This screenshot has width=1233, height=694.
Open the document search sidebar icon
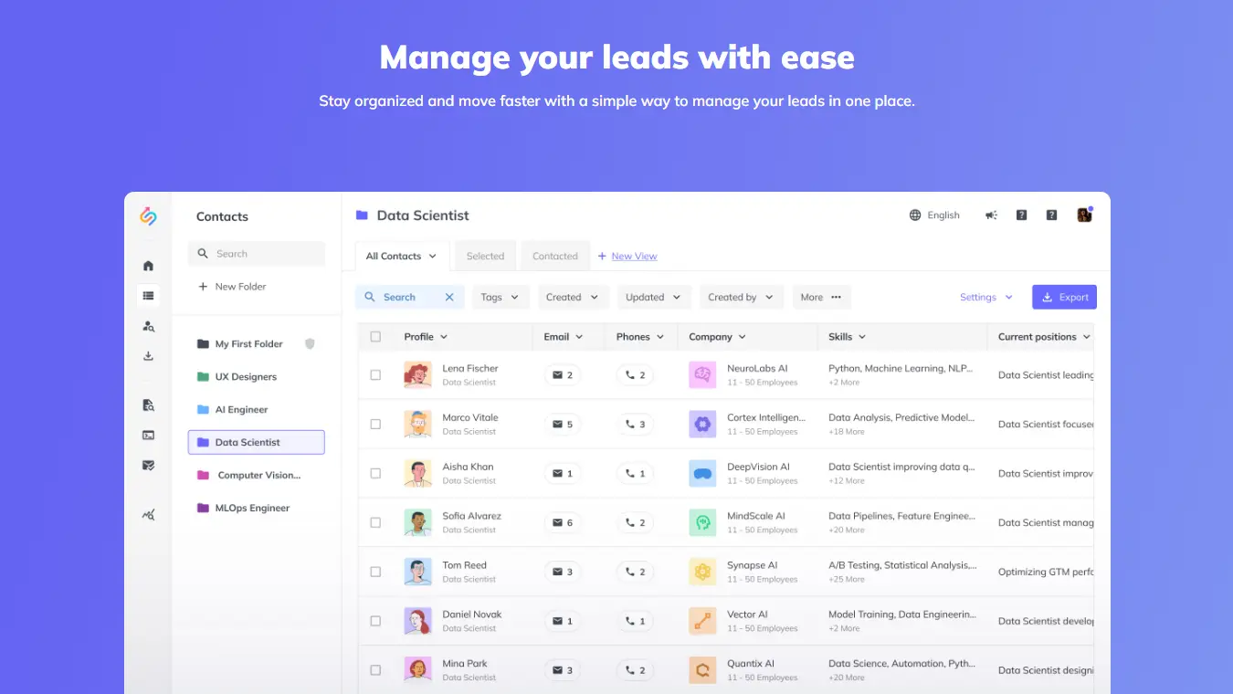pos(148,405)
